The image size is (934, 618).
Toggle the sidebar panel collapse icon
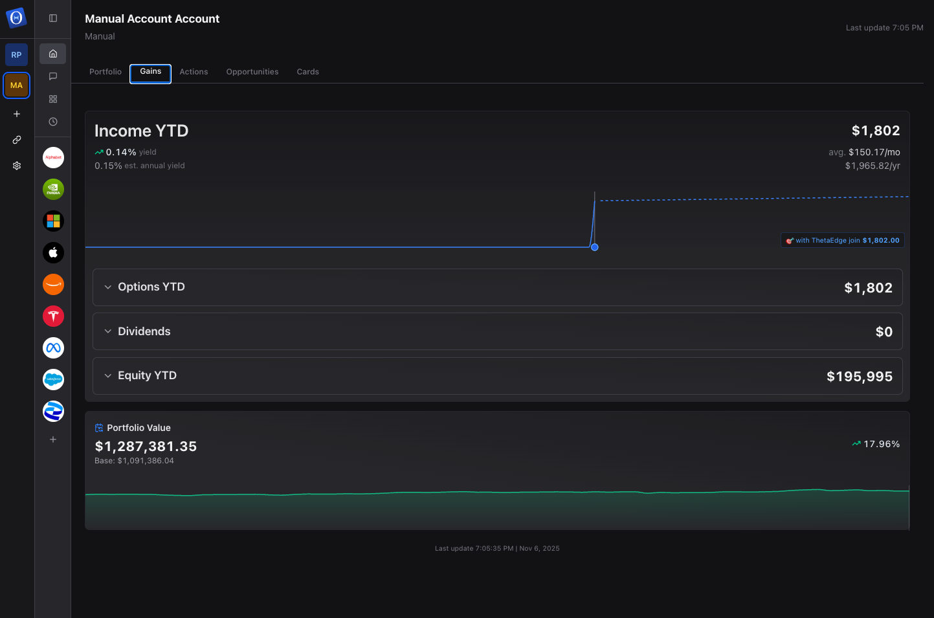click(x=53, y=18)
